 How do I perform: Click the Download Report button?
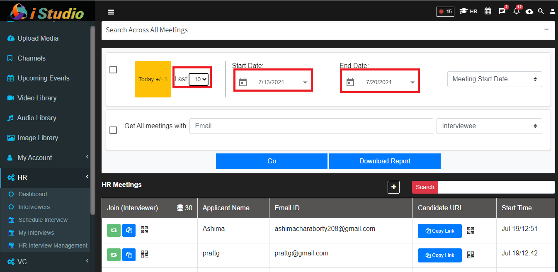coord(385,161)
